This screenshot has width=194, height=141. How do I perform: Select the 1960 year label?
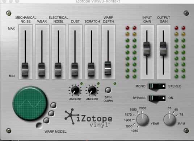pyautogui.click(x=127, y=120)
